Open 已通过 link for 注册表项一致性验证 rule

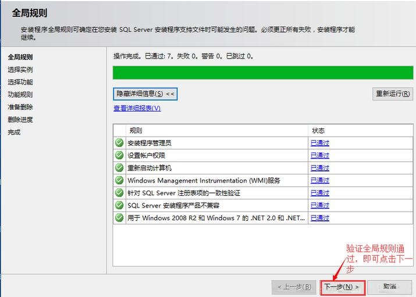point(319,193)
